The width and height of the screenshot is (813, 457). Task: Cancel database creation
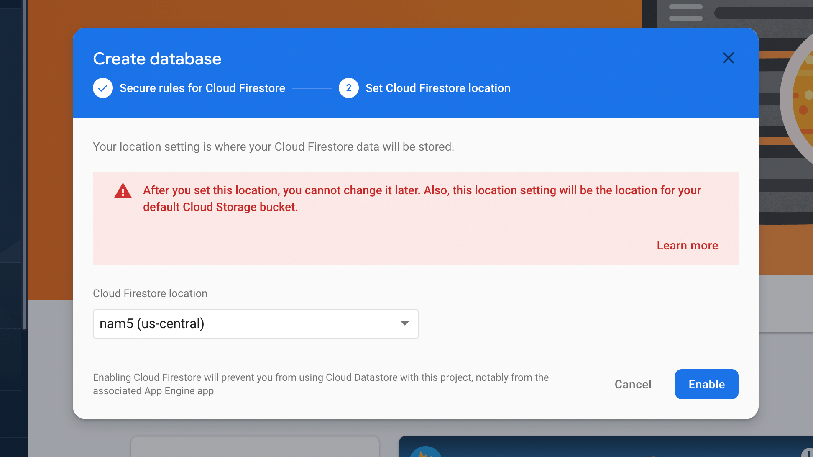point(633,384)
